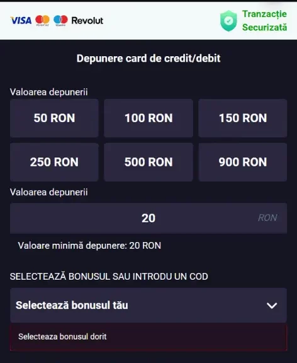Choose the 150 RON deposit option
Viewport: 297px width, 363px height.
[243, 118]
